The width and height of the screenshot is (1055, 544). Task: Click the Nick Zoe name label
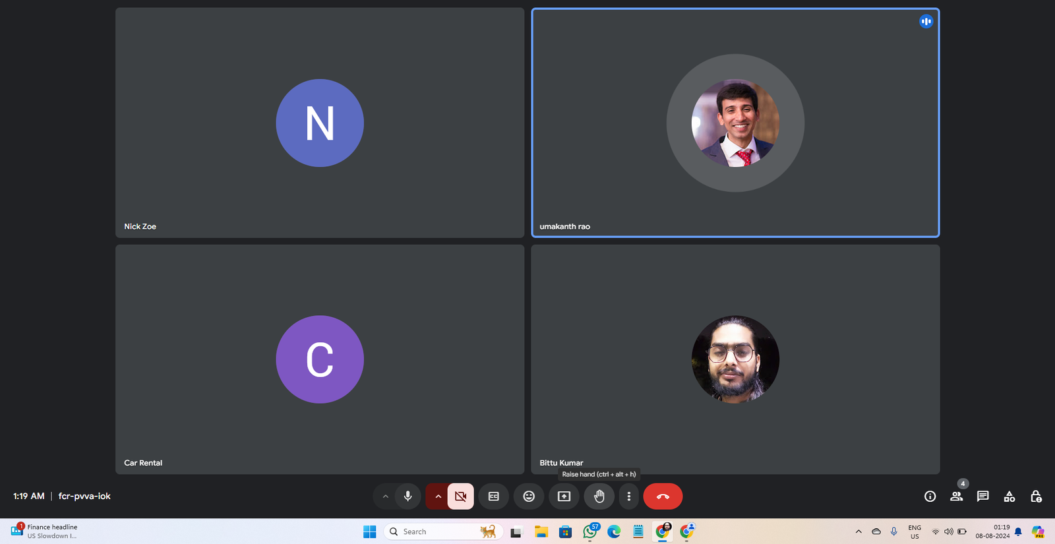coord(140,226)
